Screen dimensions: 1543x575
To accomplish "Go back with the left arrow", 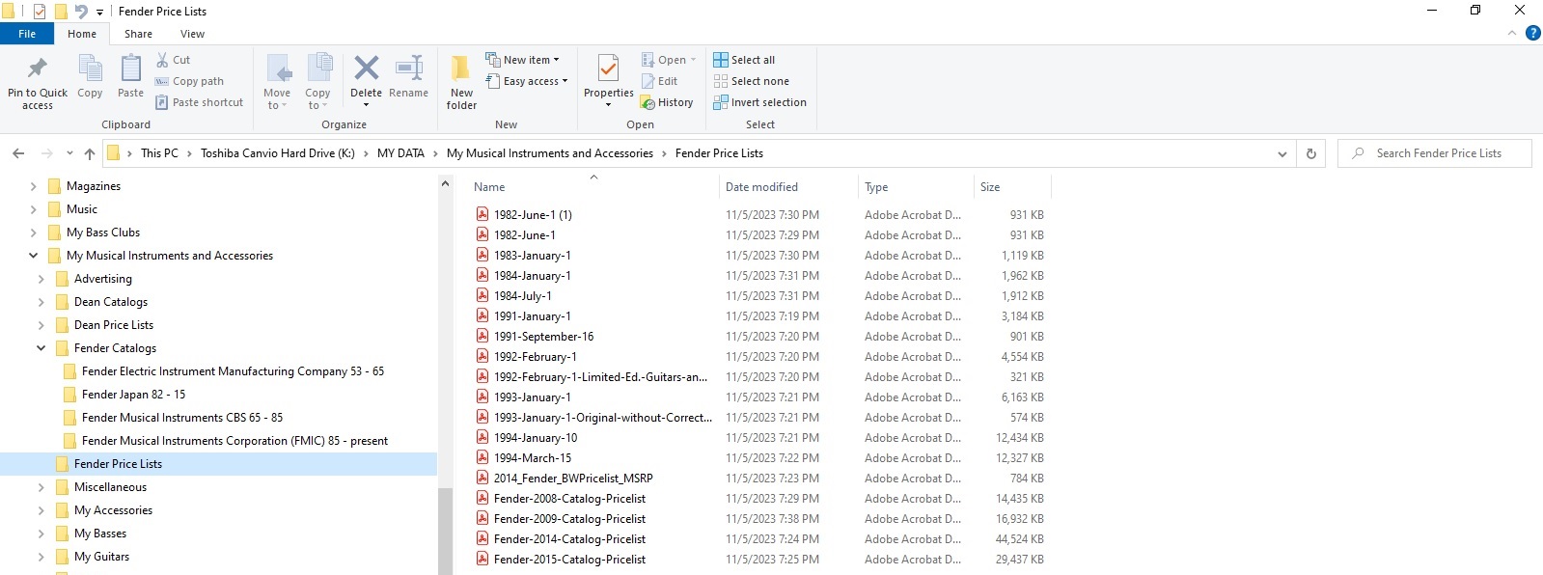I will 18,153.
